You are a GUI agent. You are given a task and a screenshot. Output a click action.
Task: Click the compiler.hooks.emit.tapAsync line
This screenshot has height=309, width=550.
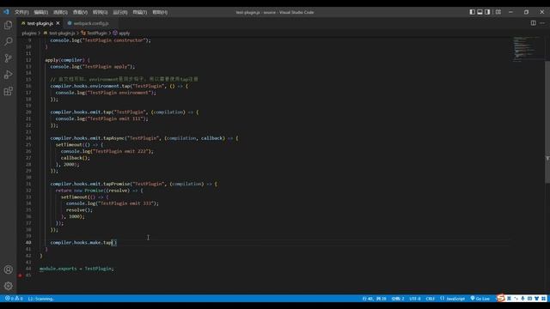point(144,138)
